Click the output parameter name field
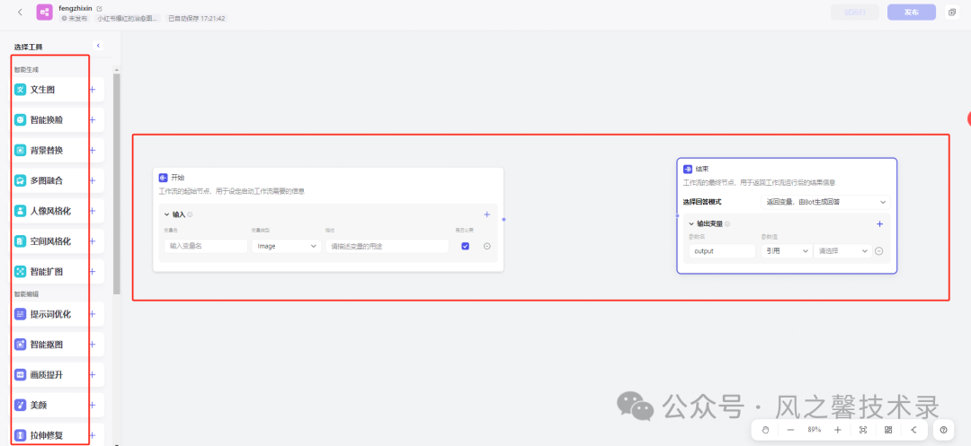Screen dimensions: 971x446 [x=722, y=250]
